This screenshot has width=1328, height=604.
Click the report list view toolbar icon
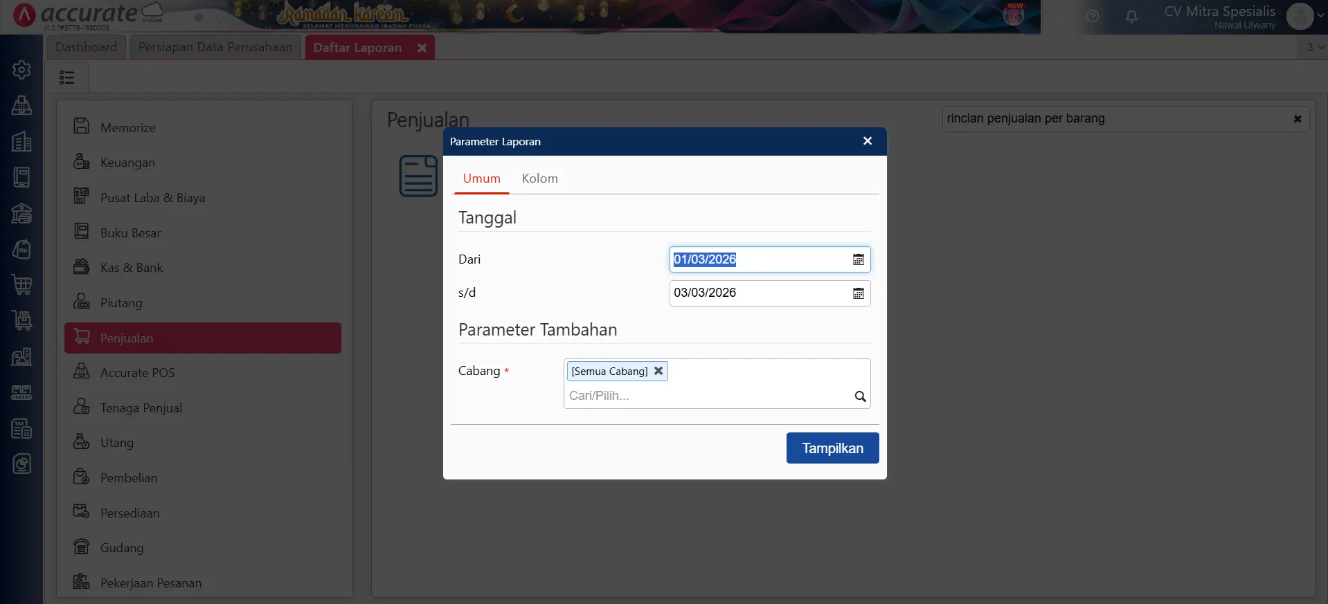[x=67, y=77]
